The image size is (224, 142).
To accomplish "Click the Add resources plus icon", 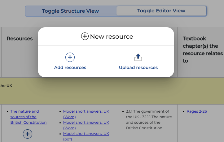I will tap(70, 57).
